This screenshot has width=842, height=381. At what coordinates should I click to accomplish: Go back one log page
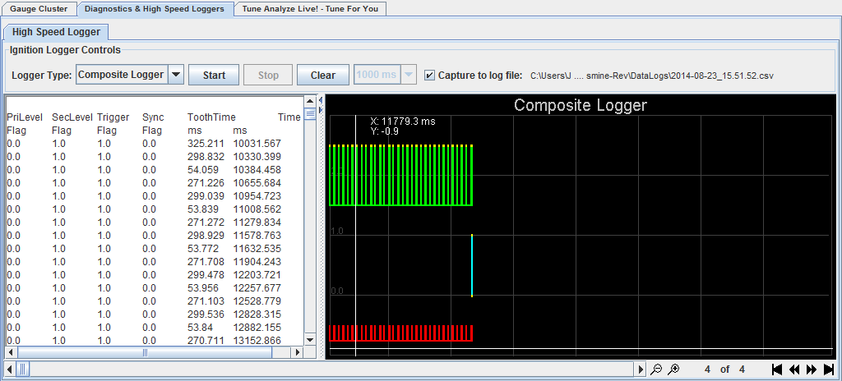(x=794, y=370)
